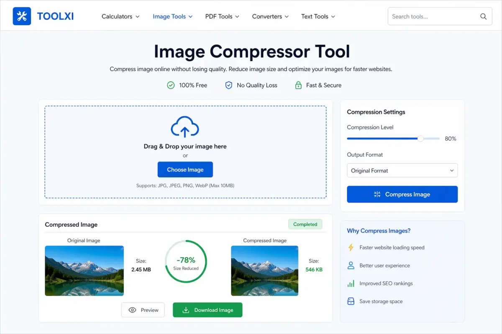This screenshot has width=502, height=334.
Task: Open the Image Tools dropdown menu
Action: pyautogui.click(x=173, y=17)
